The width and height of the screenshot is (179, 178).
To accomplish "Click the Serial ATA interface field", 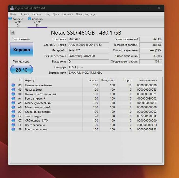I will click(x=88, y=50).
